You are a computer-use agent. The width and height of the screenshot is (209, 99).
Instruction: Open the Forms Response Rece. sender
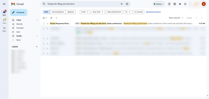point(60,23)
